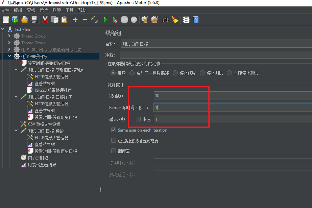Select the 停止线程 radio button
This screenshot has width=312, height=208.
175,73
